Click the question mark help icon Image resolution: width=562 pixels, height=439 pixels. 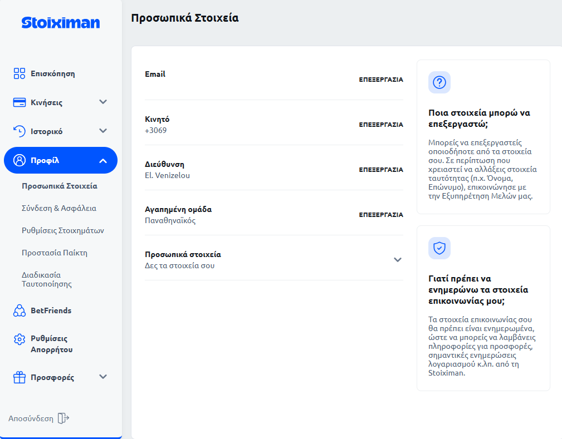pyautogui.click(x=439, y=82)
